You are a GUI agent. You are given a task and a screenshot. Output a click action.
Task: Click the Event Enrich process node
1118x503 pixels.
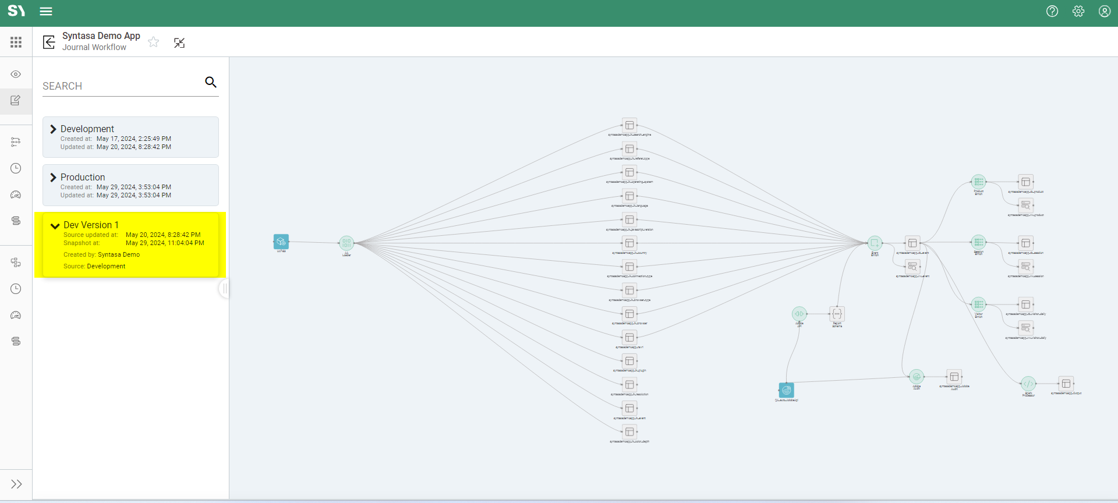click(875, 243)
